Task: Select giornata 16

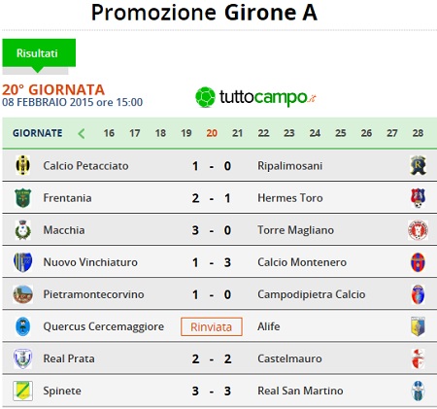Action: pos(109,133)
